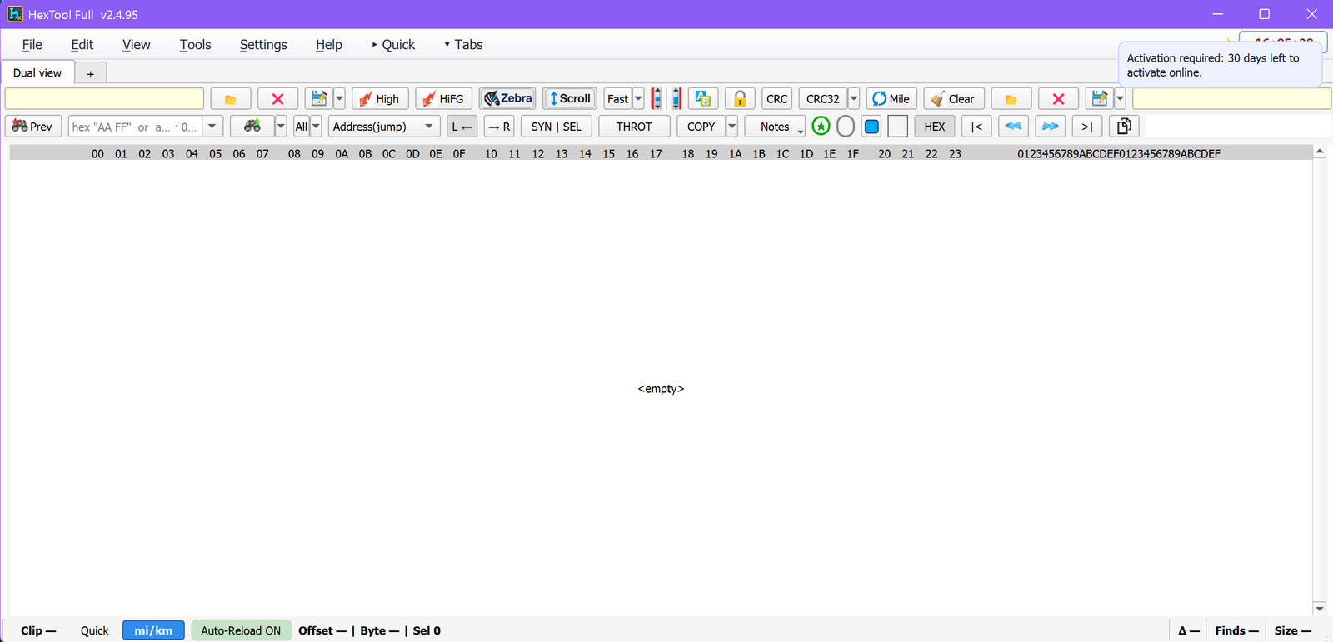Open the Notes button
1333x642 pixels.
click(x=775, y=127)
